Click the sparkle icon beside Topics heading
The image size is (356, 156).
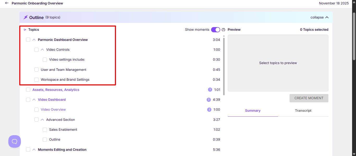pos(25,30)
